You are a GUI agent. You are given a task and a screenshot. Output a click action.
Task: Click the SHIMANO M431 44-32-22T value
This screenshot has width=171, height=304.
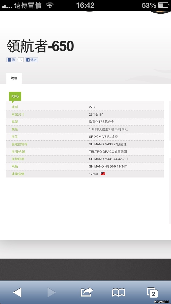[108, 159]
